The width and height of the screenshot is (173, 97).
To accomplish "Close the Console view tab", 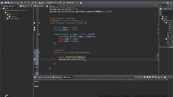I will (x=72, y=77).
